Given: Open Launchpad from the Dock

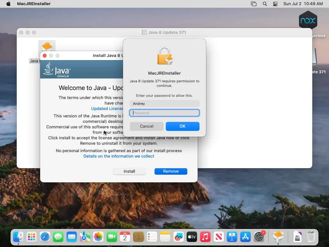Looking at the screenshot, I should click(x=31, y=237).
